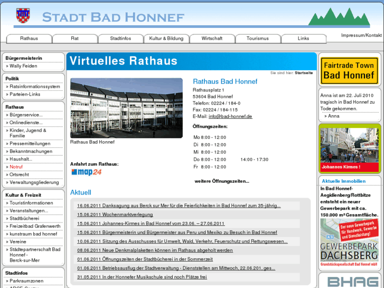This screenshot has height=288, width=384.
Task: Open 15.06.2011 Wochenmarktverlegung news item
Action: [115, 215]
